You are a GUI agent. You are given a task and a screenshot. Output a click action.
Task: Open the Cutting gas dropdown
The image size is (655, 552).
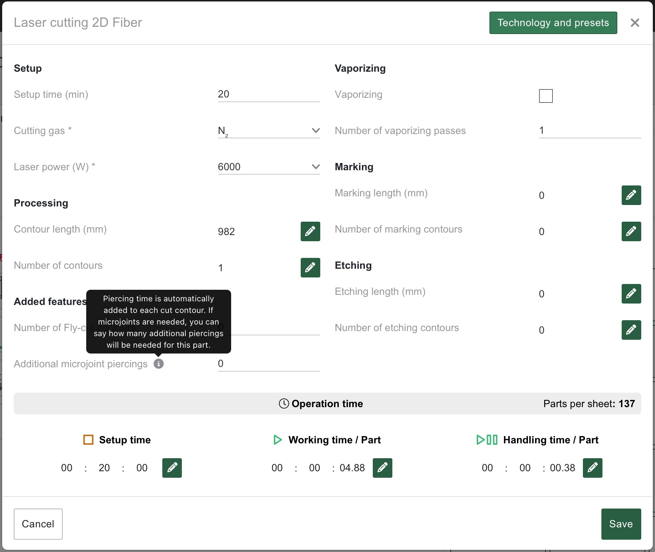[x=269, y=131]
